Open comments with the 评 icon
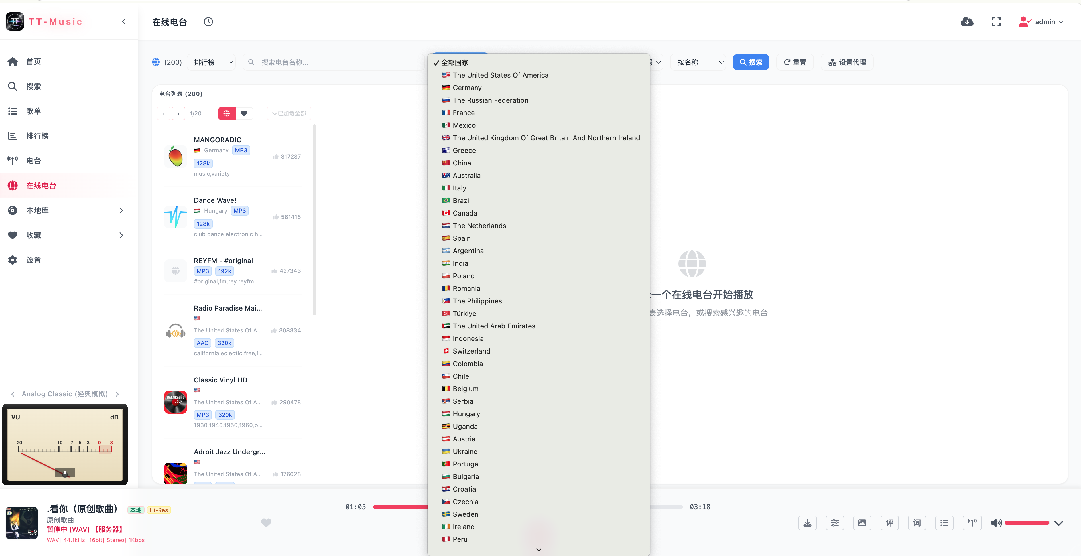The width and height of the screenshot is (1081, 556). tap(890, 523)
